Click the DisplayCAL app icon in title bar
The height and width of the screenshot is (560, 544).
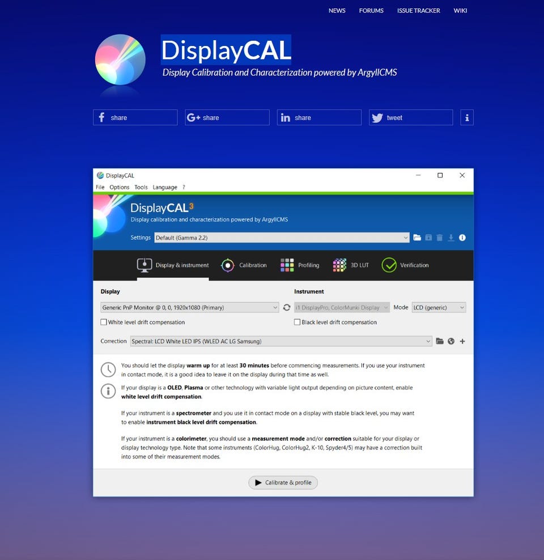point(100,175)
